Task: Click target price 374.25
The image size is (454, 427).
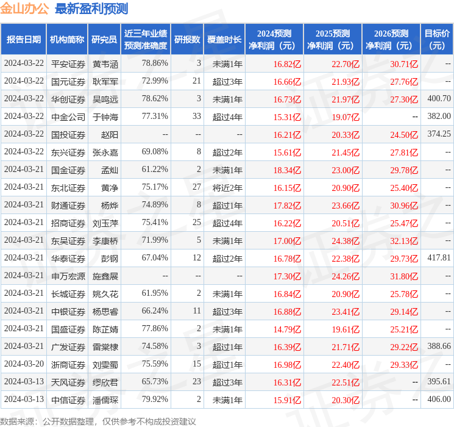Action: pyautogui.click(x=439, y=134)
